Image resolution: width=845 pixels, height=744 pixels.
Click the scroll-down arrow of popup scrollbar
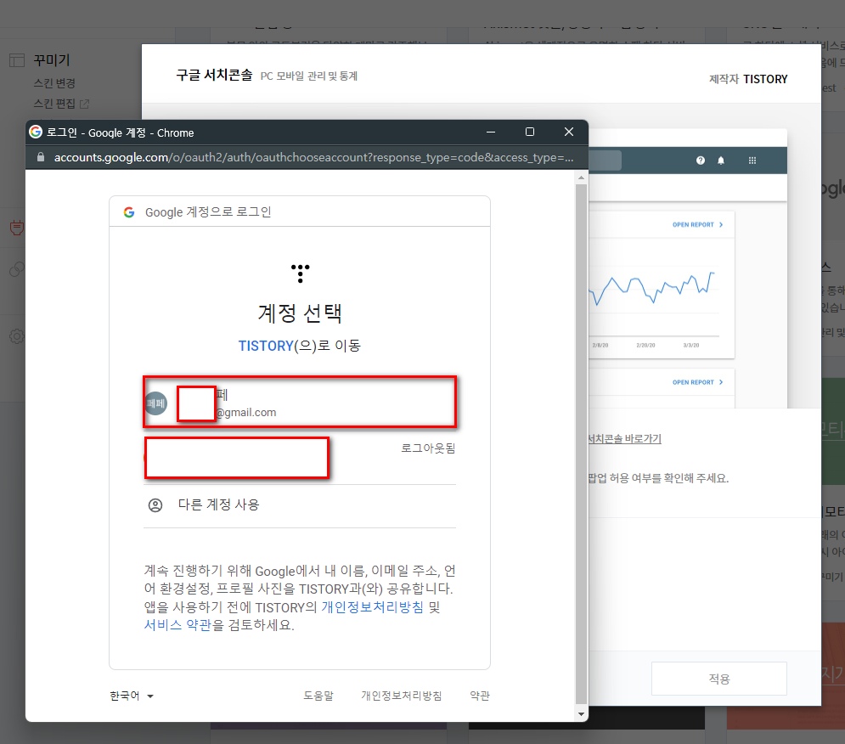(581, 713)
